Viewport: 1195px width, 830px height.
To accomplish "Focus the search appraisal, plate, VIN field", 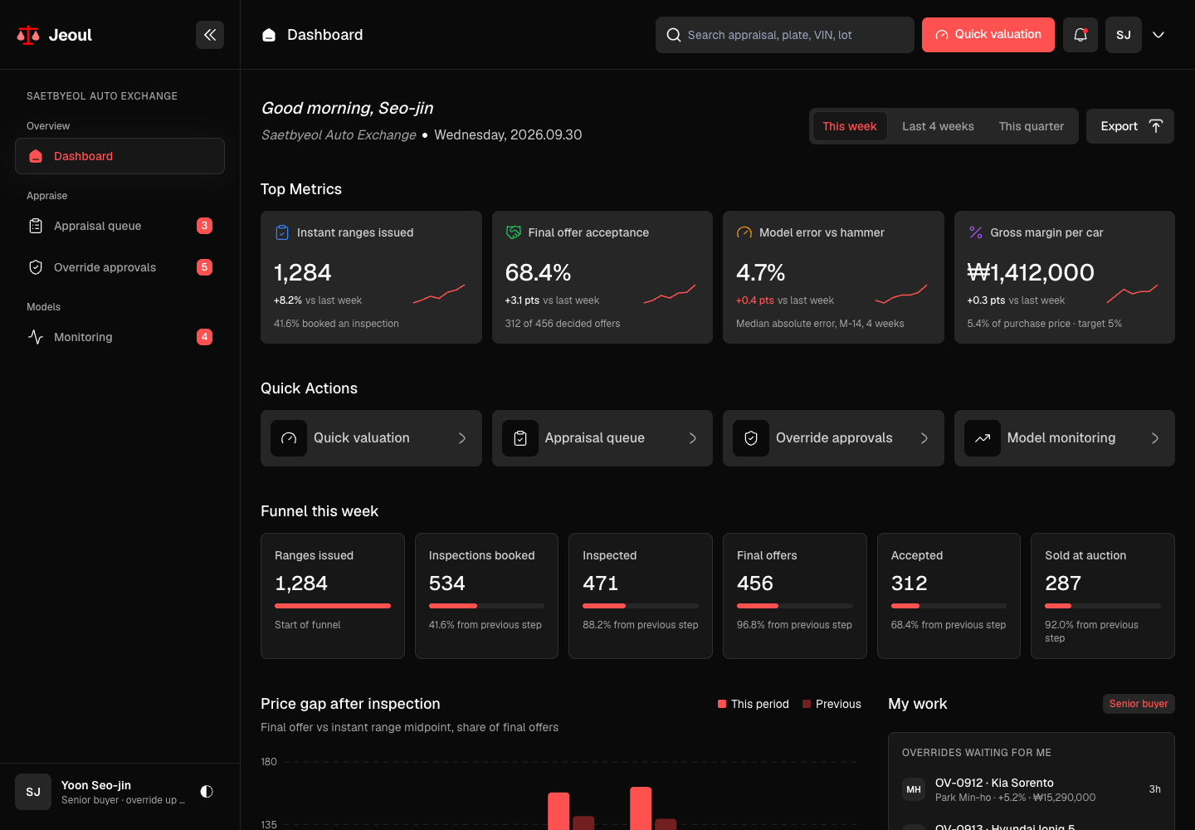I will pos(785,35).
